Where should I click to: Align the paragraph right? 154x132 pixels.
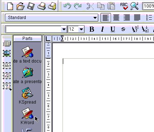pos(127,18)
